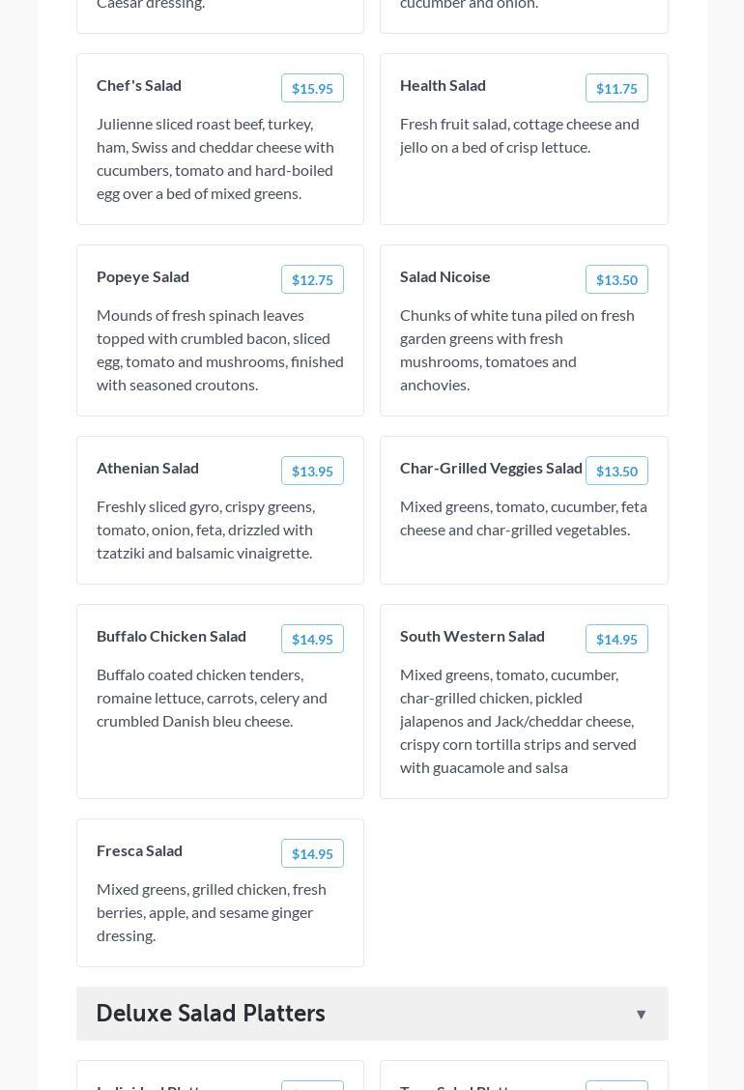Choose the Fresca Salad $14.95 price
The width and height of the screenshot is (744, 1090).
click(312, 853)
